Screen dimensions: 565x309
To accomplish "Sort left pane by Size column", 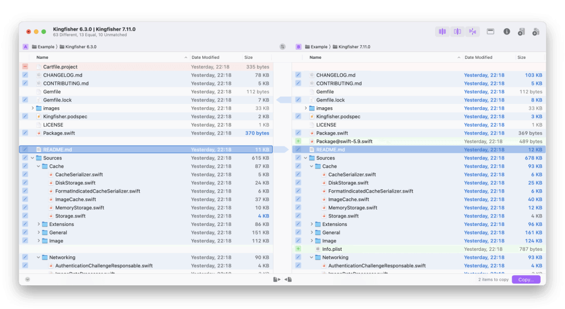I will click(x=257, y=57).
